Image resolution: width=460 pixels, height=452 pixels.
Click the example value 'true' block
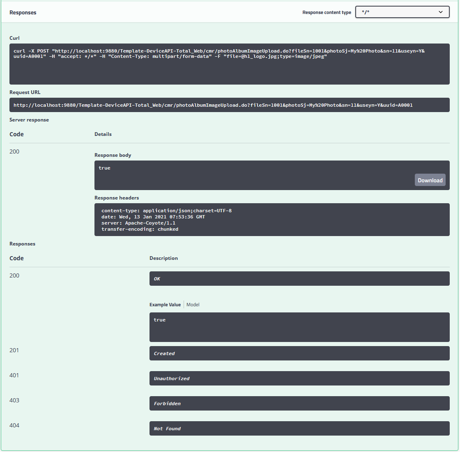click(299, 327)
